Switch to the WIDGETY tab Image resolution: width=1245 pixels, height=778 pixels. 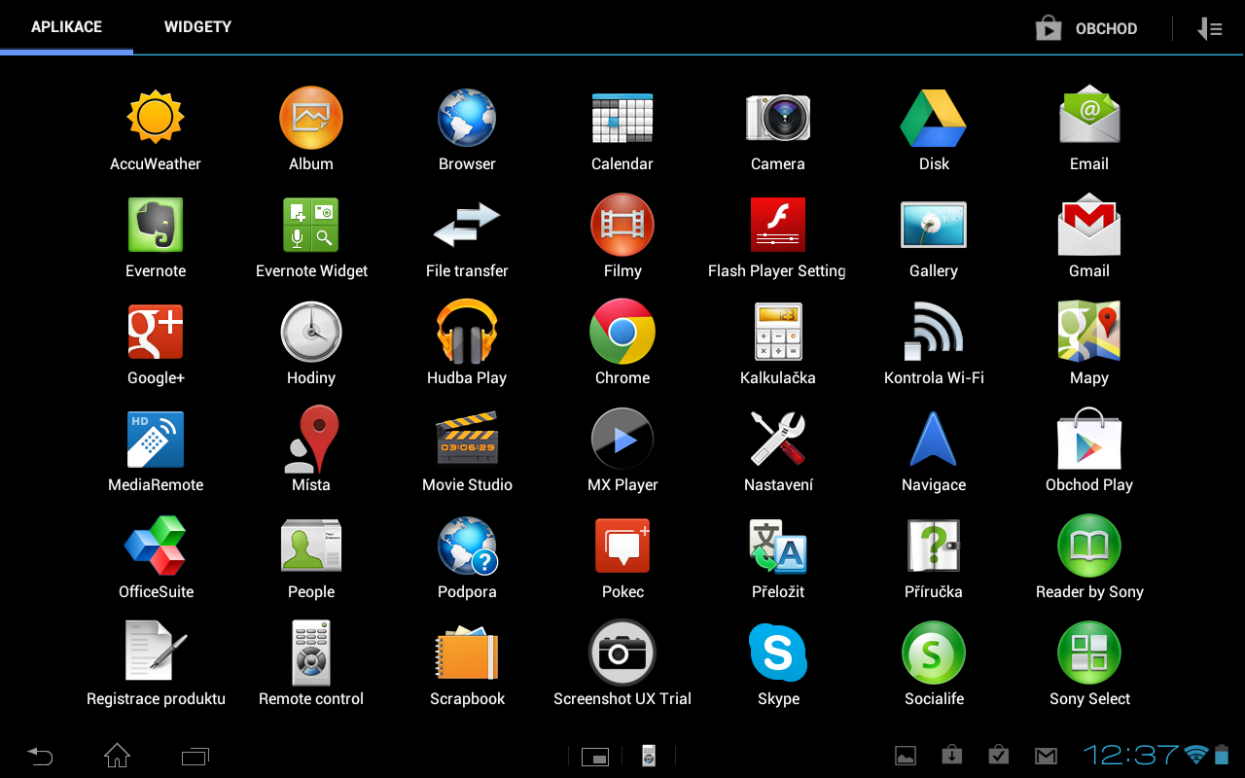(197, 26)
